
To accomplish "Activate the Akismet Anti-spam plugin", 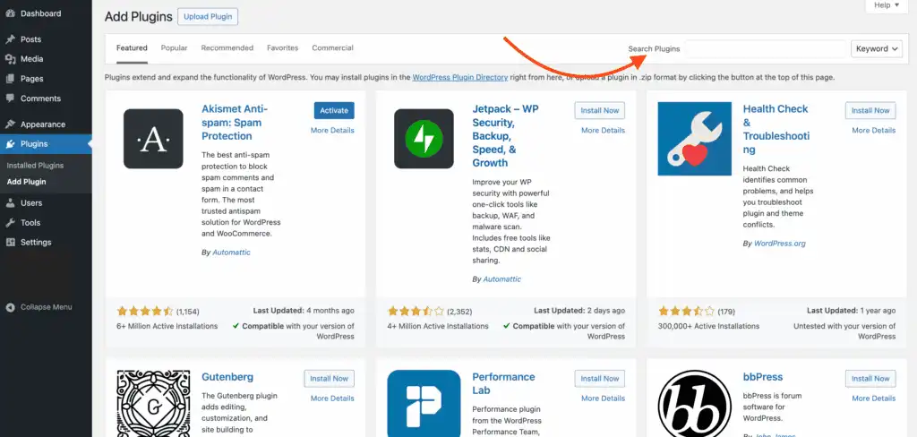I will 334,110.
